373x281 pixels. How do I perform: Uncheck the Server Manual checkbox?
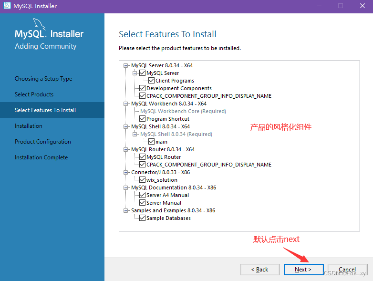click(x=142, y=202)
